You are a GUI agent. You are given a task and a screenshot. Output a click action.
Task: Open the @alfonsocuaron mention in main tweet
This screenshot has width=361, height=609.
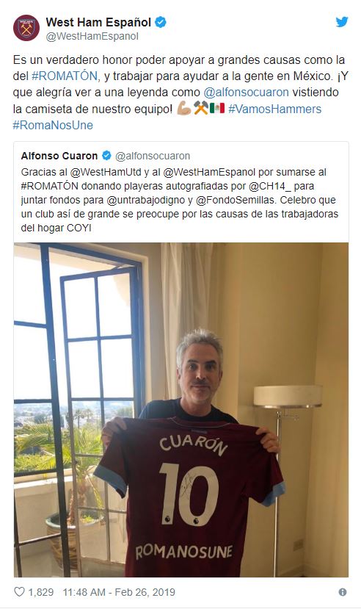tap(247, 93)
